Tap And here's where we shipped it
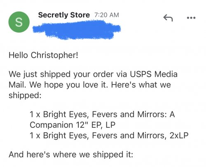Viewport: 206px width, 167px height. tap(71, 155)
